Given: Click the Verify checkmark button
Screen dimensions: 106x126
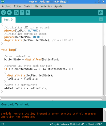Looking at the screenshot, I should (3, 13).
